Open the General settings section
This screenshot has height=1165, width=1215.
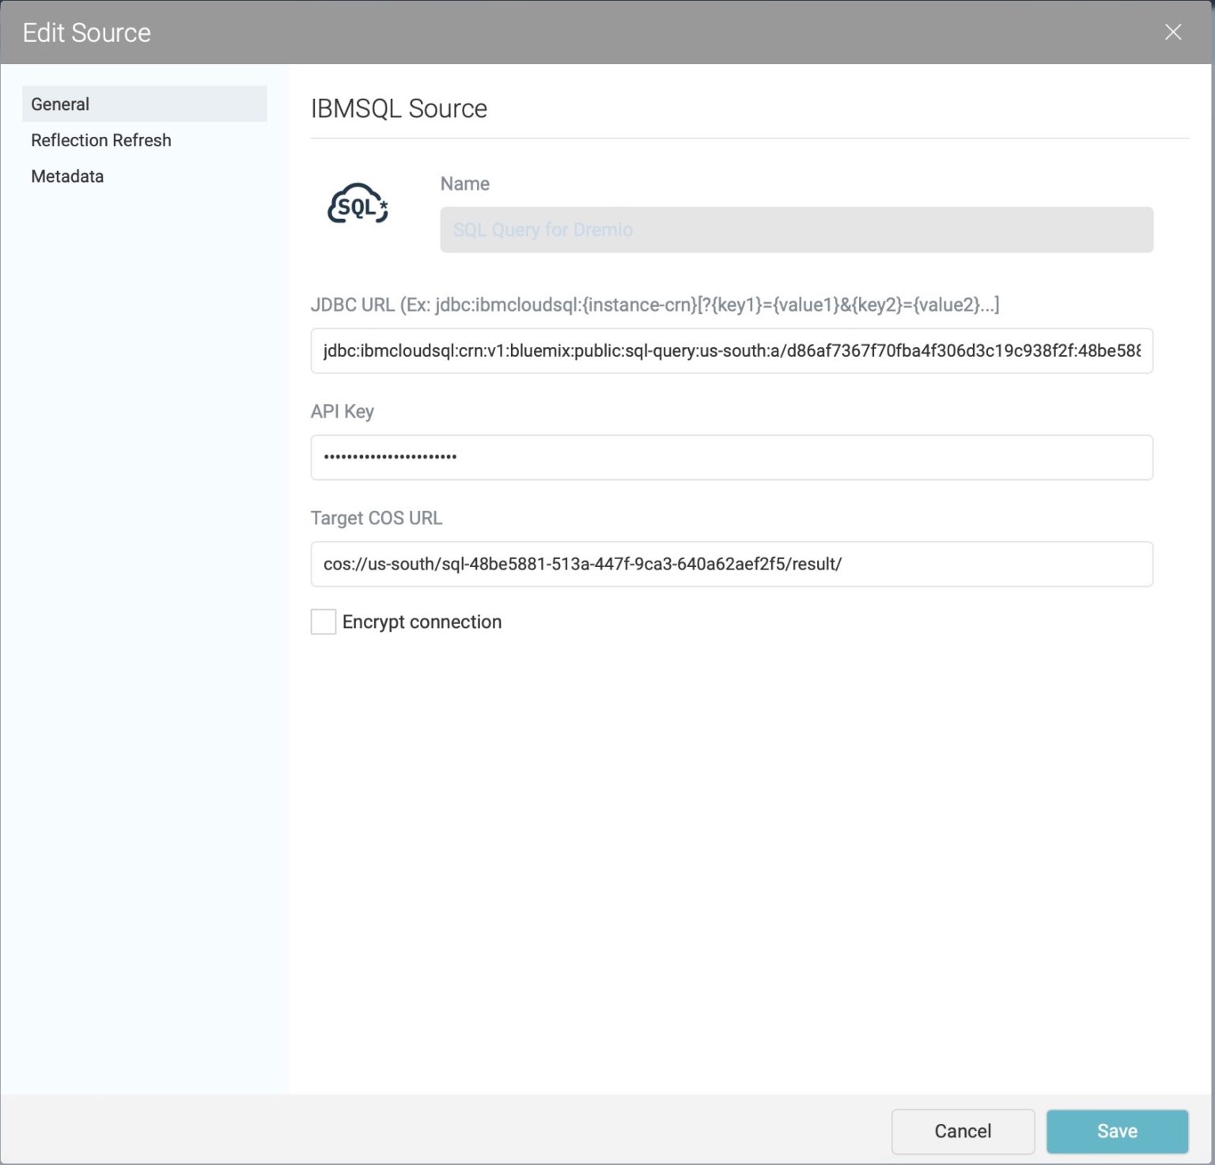145,104
